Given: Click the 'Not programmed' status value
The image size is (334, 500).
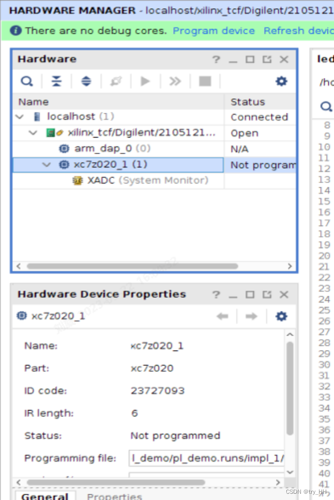Looking at the screenshot, I should (175, 435).
